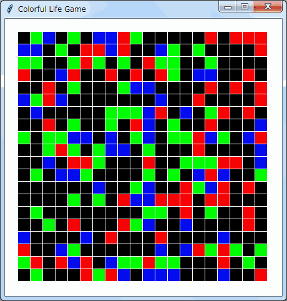287x301 pixels.
Task: Click the red cell left of the top-right corner cell
Action: pos(248,37)
